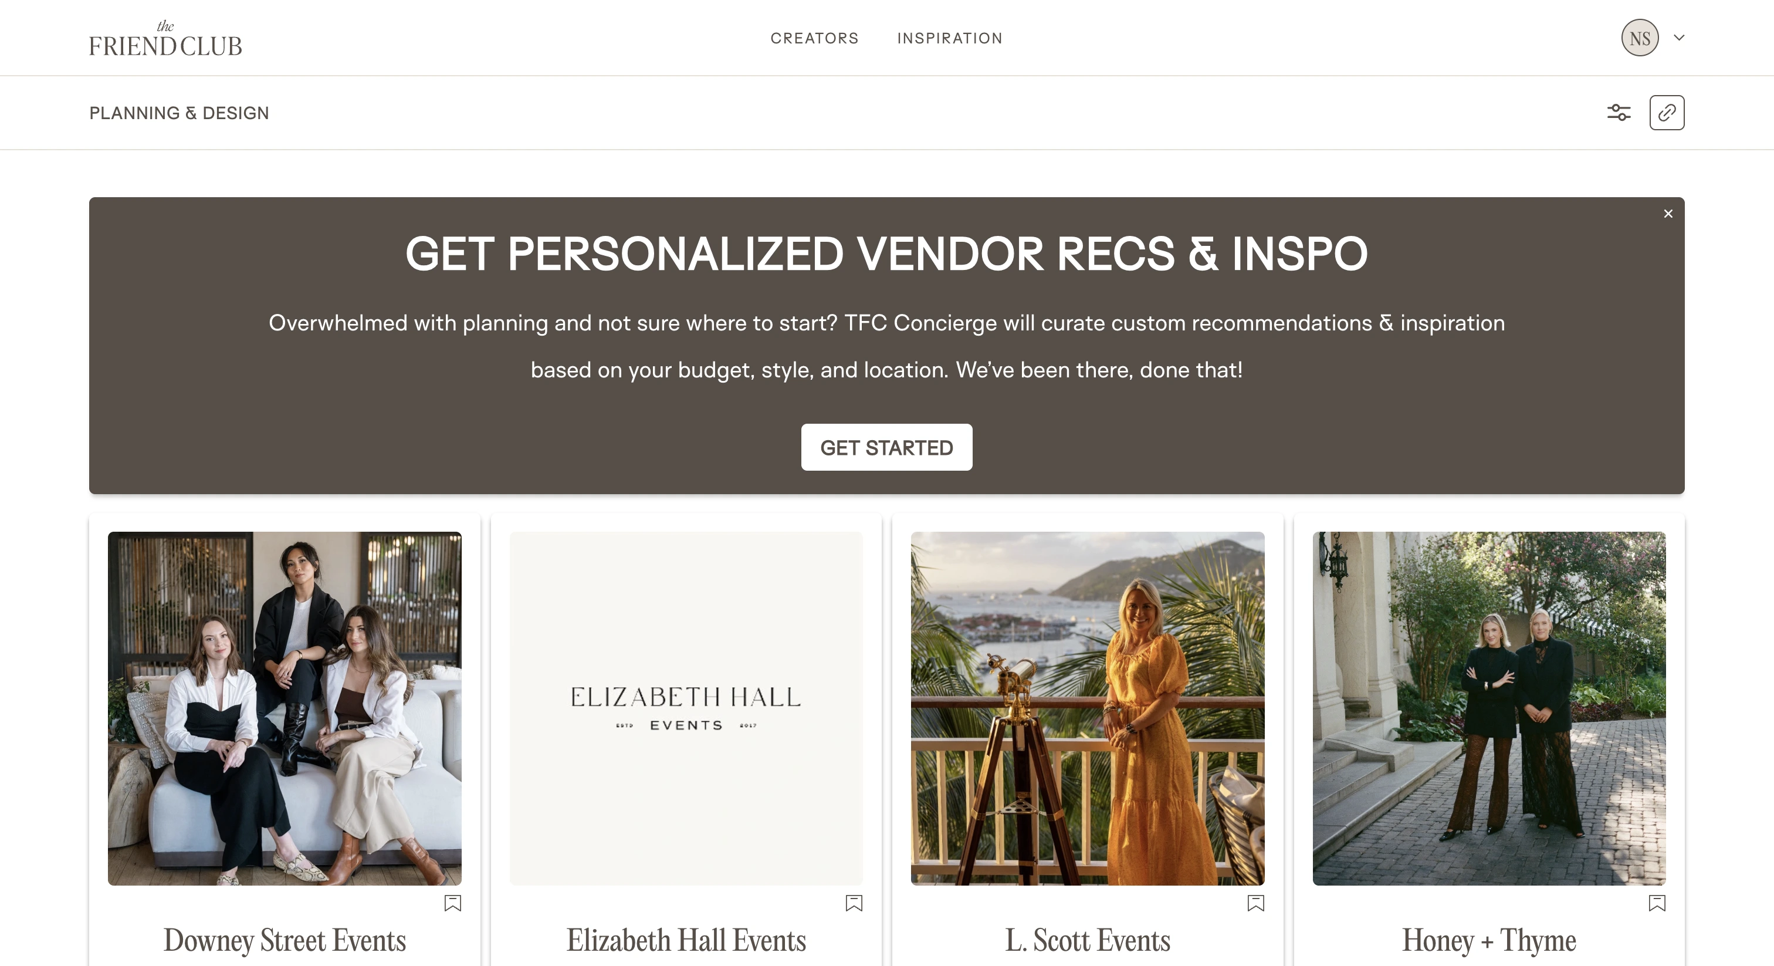The width and height of the screenshot is (1774, 966).
Task: Open the NS profile avatar
Action: [1640, 38]
